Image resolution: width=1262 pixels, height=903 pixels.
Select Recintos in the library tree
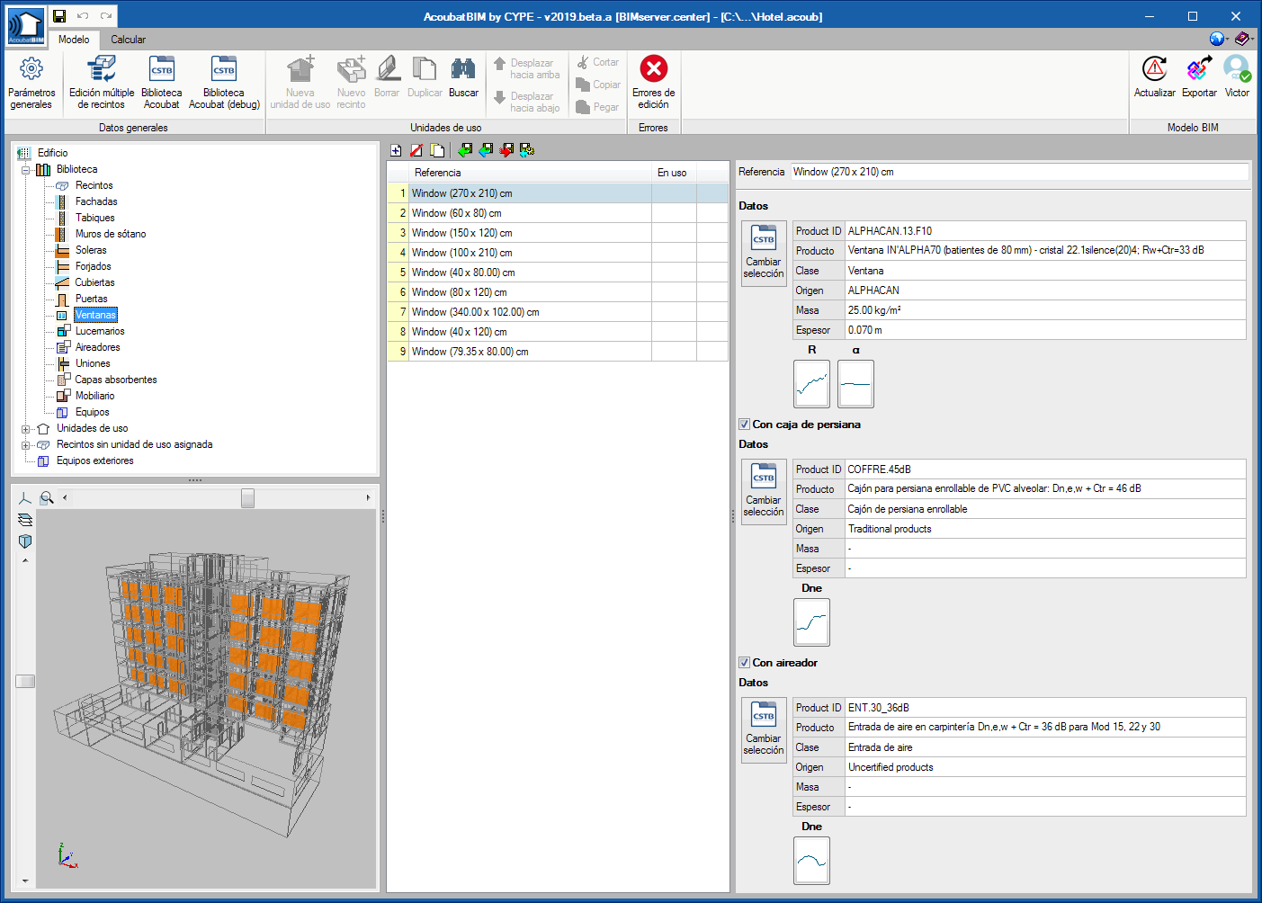click(94, 185)
